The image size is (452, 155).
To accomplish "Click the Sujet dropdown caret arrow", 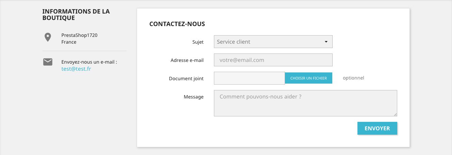I will [326, 42].
